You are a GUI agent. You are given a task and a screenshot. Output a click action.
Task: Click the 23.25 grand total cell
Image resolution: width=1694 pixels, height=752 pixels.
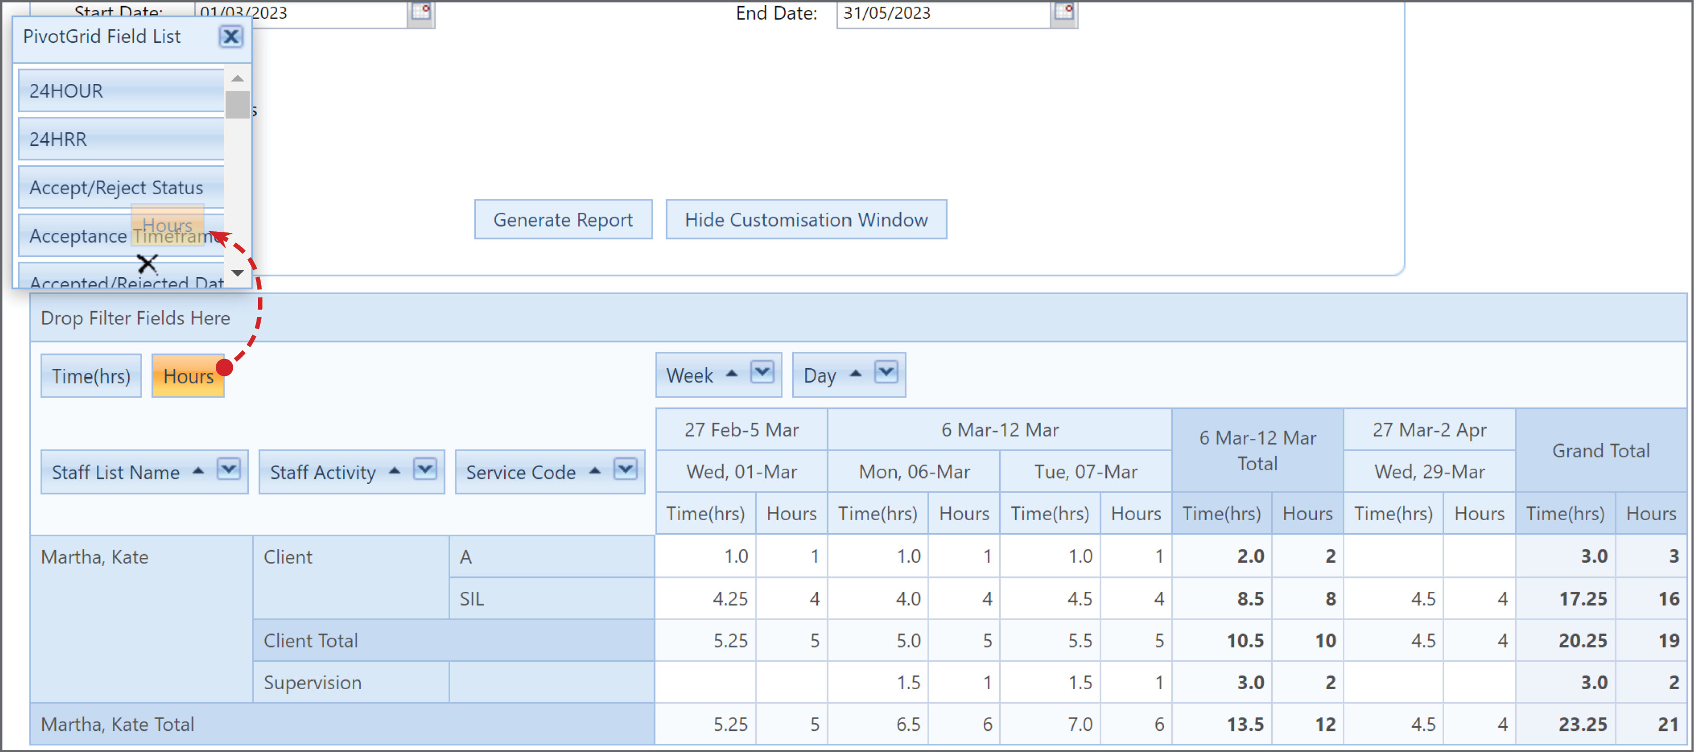point(1566,724)
